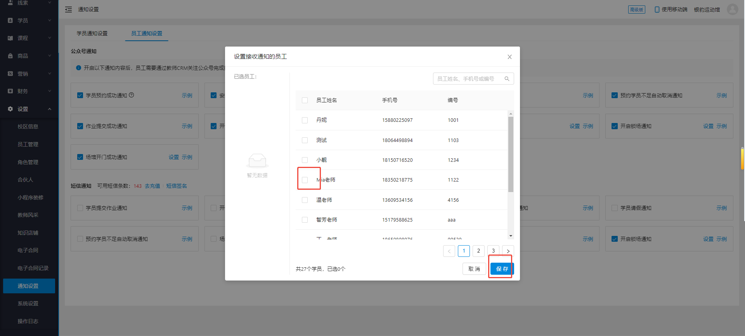This screenshot has height=336, width=745.
Task: Click the 取消 button
Action: click(x=474, y=269)
